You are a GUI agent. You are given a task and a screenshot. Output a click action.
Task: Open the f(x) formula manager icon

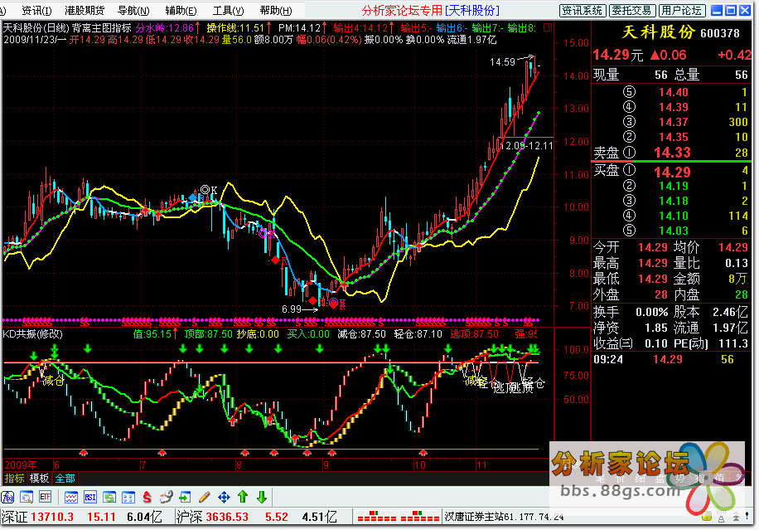coord(7,497)
